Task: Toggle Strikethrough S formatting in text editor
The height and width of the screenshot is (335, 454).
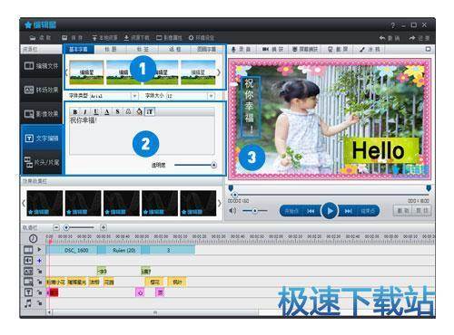Action: tap(117, 112)
